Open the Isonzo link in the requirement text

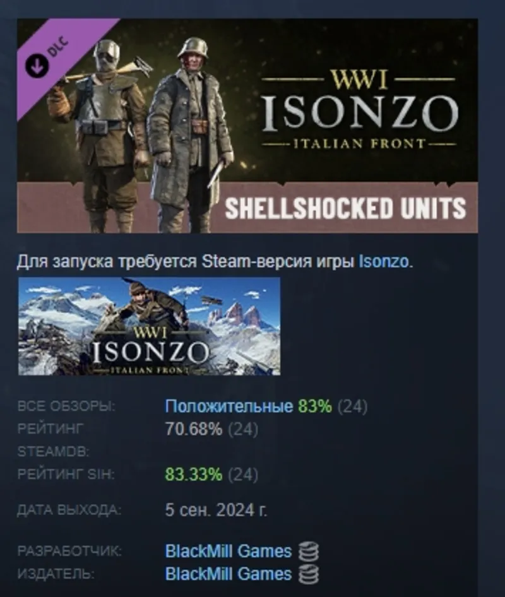pyautogui.click(x=384, y=262)
